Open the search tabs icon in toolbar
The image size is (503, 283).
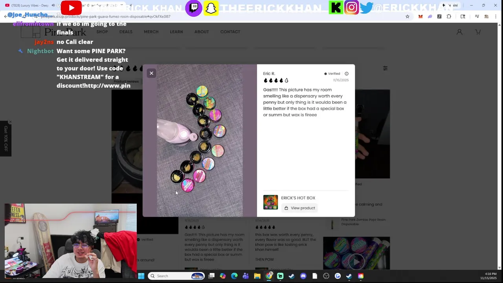(463, 17)
